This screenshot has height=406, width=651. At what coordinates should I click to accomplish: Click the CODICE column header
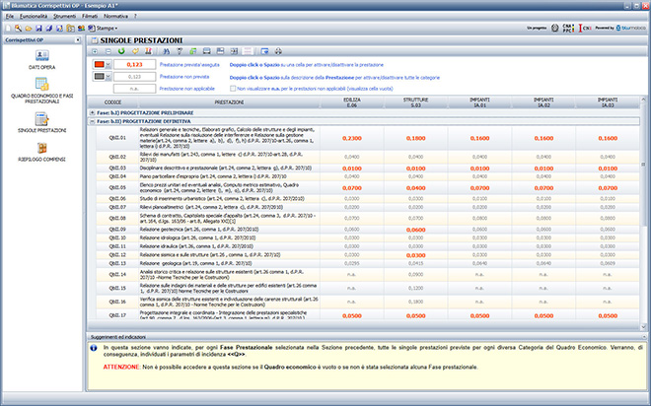tap(112, 101)
